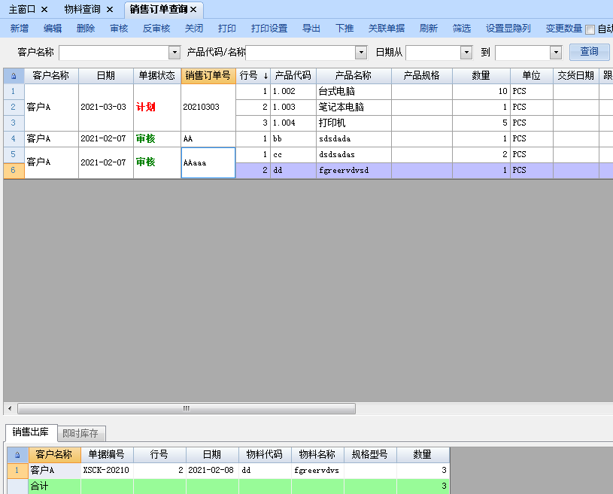The height and width of the screenshot is (494, 613).
Task: Click the horizontal scrollbar thumb
Action: click(186, 409)
